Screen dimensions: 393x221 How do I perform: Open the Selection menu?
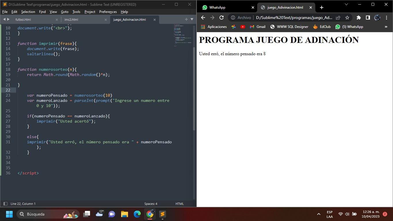point(28,12)
